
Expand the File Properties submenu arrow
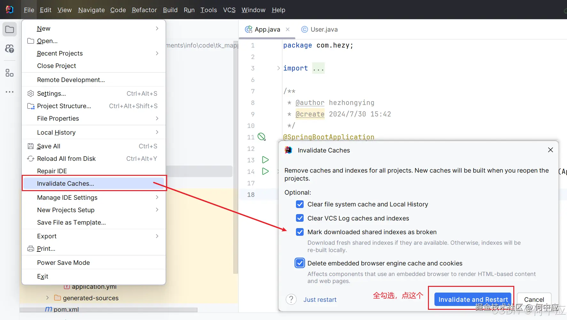pyautogui.click(x=157, y=118)
